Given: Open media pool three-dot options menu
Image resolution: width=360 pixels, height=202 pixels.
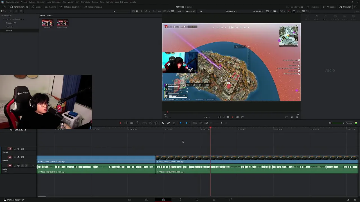Looking at the screenshot, I should click(159, 11).
